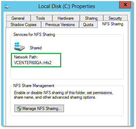Open the Security tab
This screenshot has height=129, width=136.
(115, 18)
